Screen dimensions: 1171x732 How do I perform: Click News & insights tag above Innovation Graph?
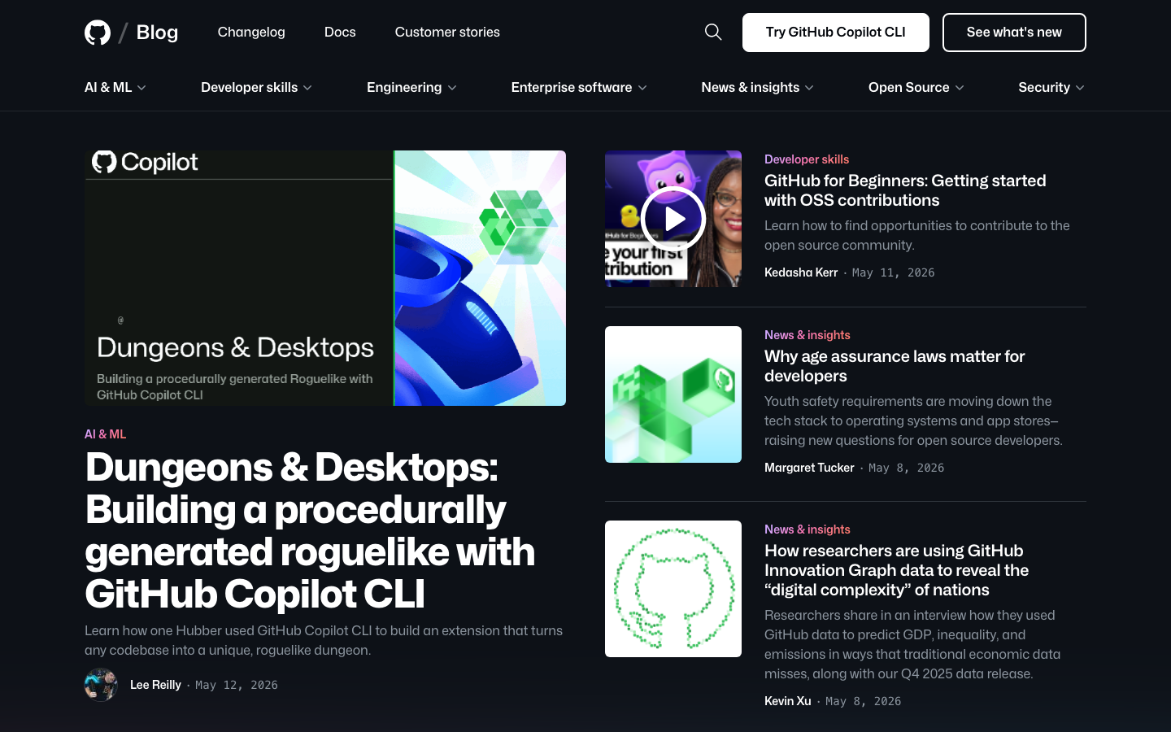click(808, 529)
